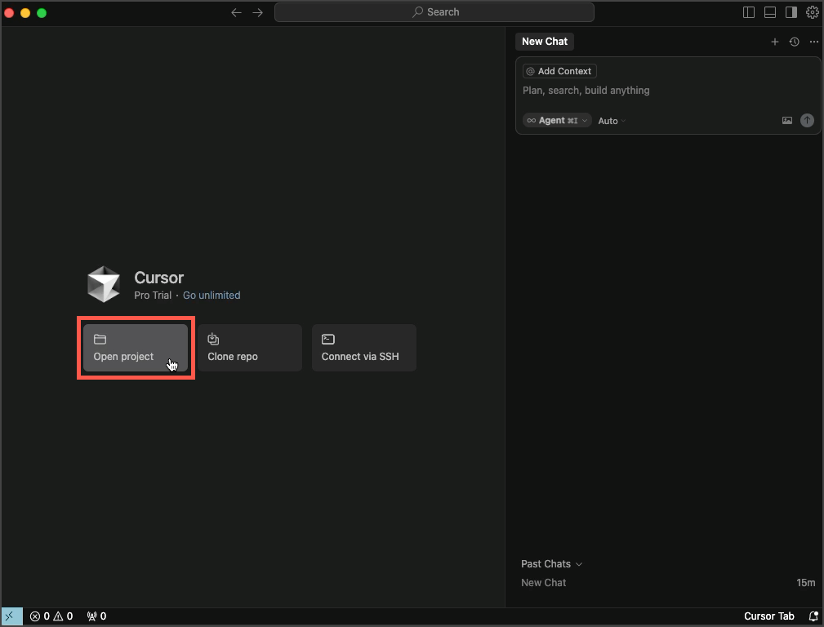Open the Agent mode dropdown
The width and height of the screenshot is (824, 627).
pyautogui.click(x=557, y=120)
